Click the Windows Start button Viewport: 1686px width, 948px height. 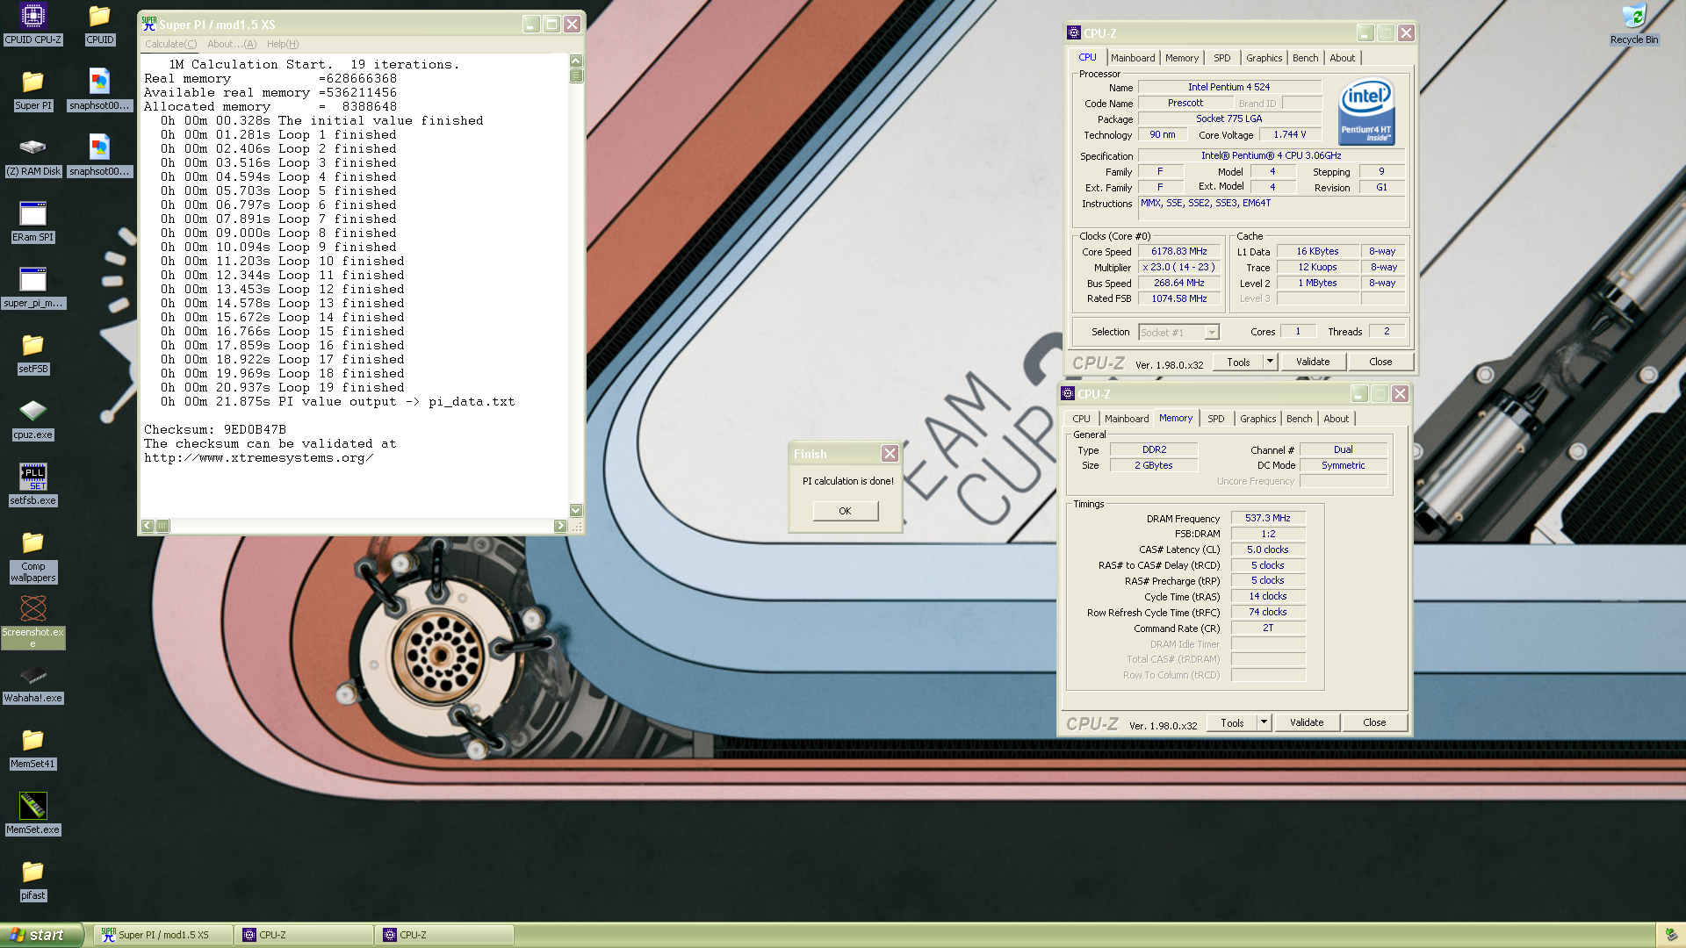(x=41, y=935)
